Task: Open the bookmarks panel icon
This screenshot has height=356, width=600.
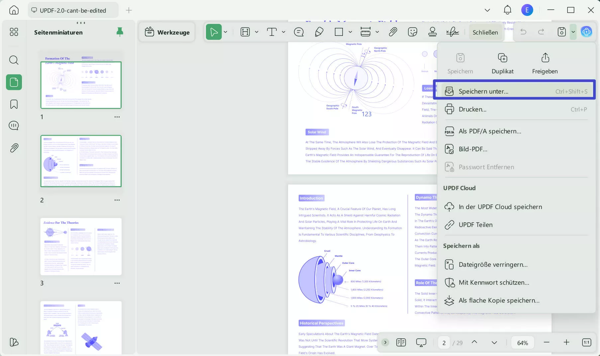Action: (x=14, y=104)
